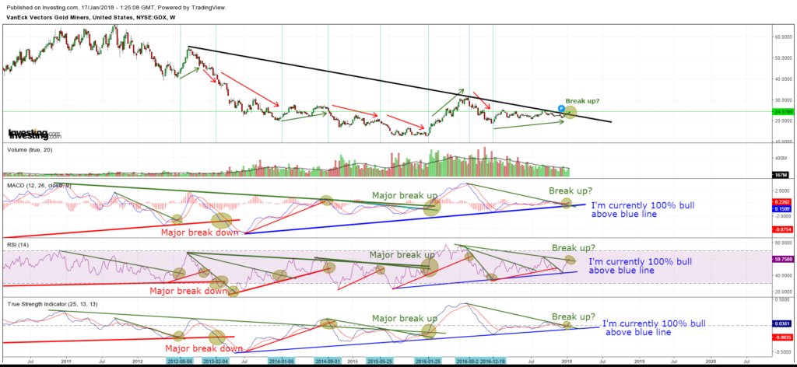Viewport: 797px width, 367px height.
Task: Select the 2014-09-01 date marker
Action: point(328,361)
